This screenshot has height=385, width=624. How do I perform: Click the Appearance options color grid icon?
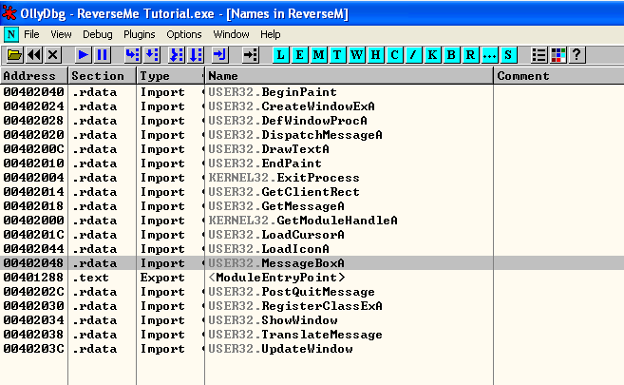(558, 54)
